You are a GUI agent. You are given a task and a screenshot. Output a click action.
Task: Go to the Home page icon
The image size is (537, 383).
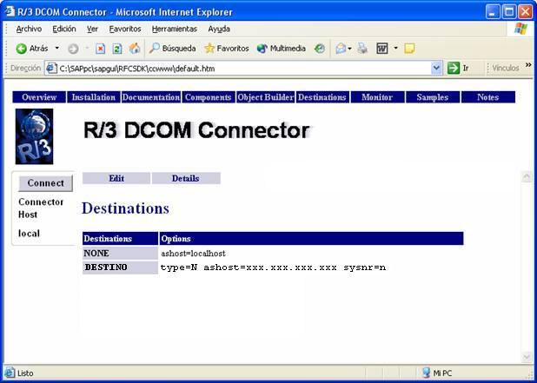pyautogui.click(x=135, y=49)
